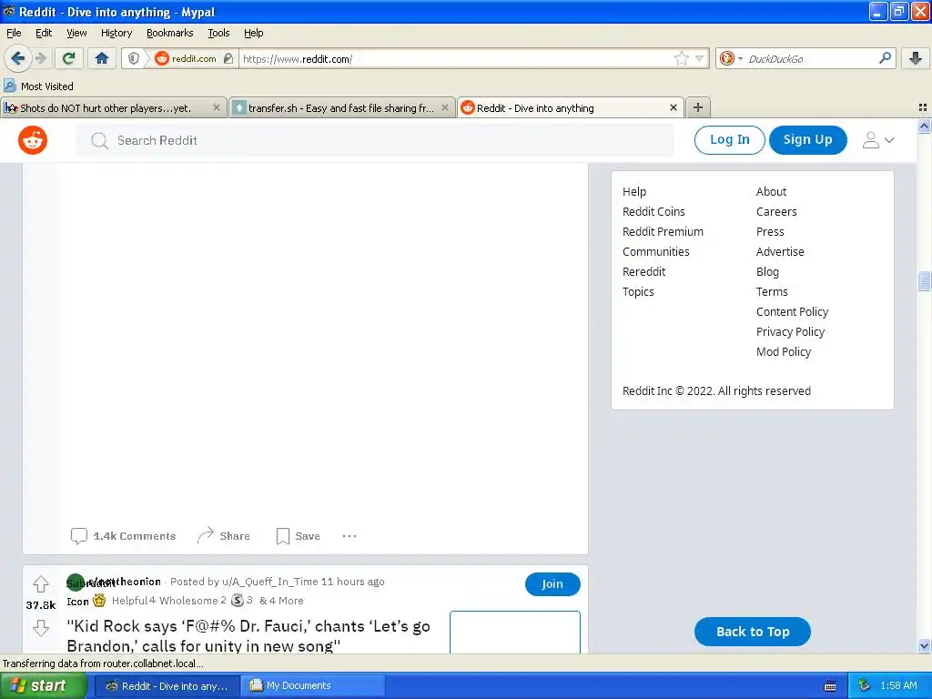Open the Reddit Coins link
This screenshot has width=932, height=699.
tap(653, 211)
